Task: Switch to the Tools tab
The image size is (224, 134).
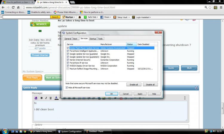Action: [x=100, y=39]
